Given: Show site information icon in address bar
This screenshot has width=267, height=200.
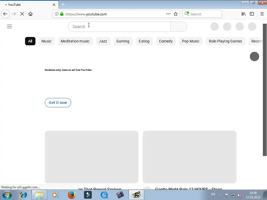Looking at the screenshot, I should pos(57,14).
